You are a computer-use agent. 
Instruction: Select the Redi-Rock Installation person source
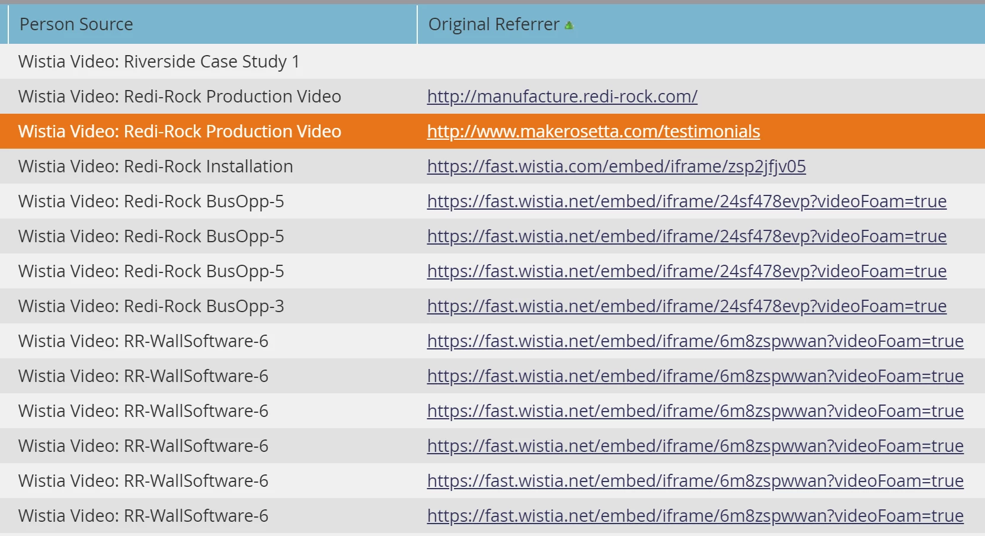click(155, 166)
